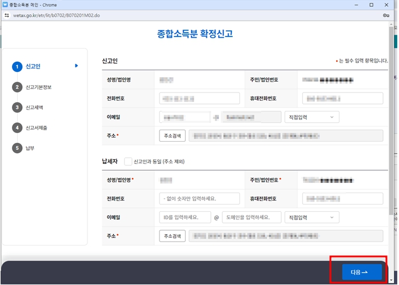Click the Wetax favicon in title bar

pyautogui.click(x=5, y=5)
